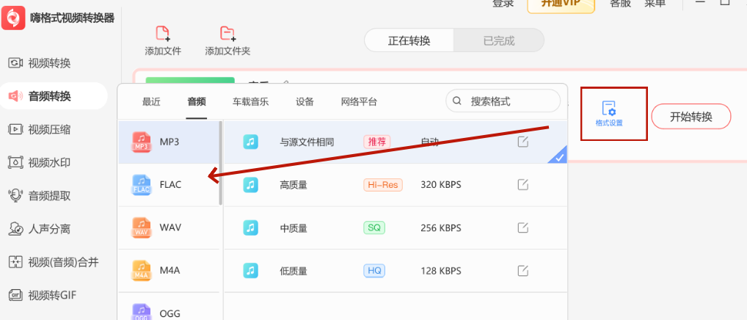747x320 pixels.
Task: Click the HQ tag
Action: pos(374,271)
